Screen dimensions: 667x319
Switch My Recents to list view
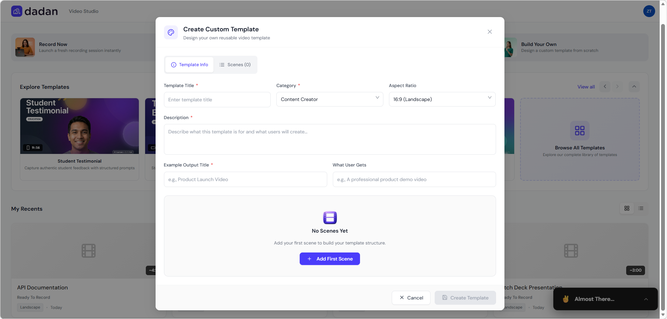coord(640,208)
